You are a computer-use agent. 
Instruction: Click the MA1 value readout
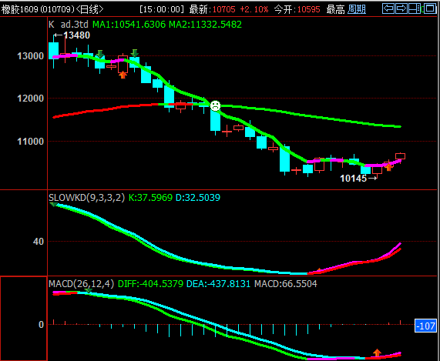pos(129,25)
